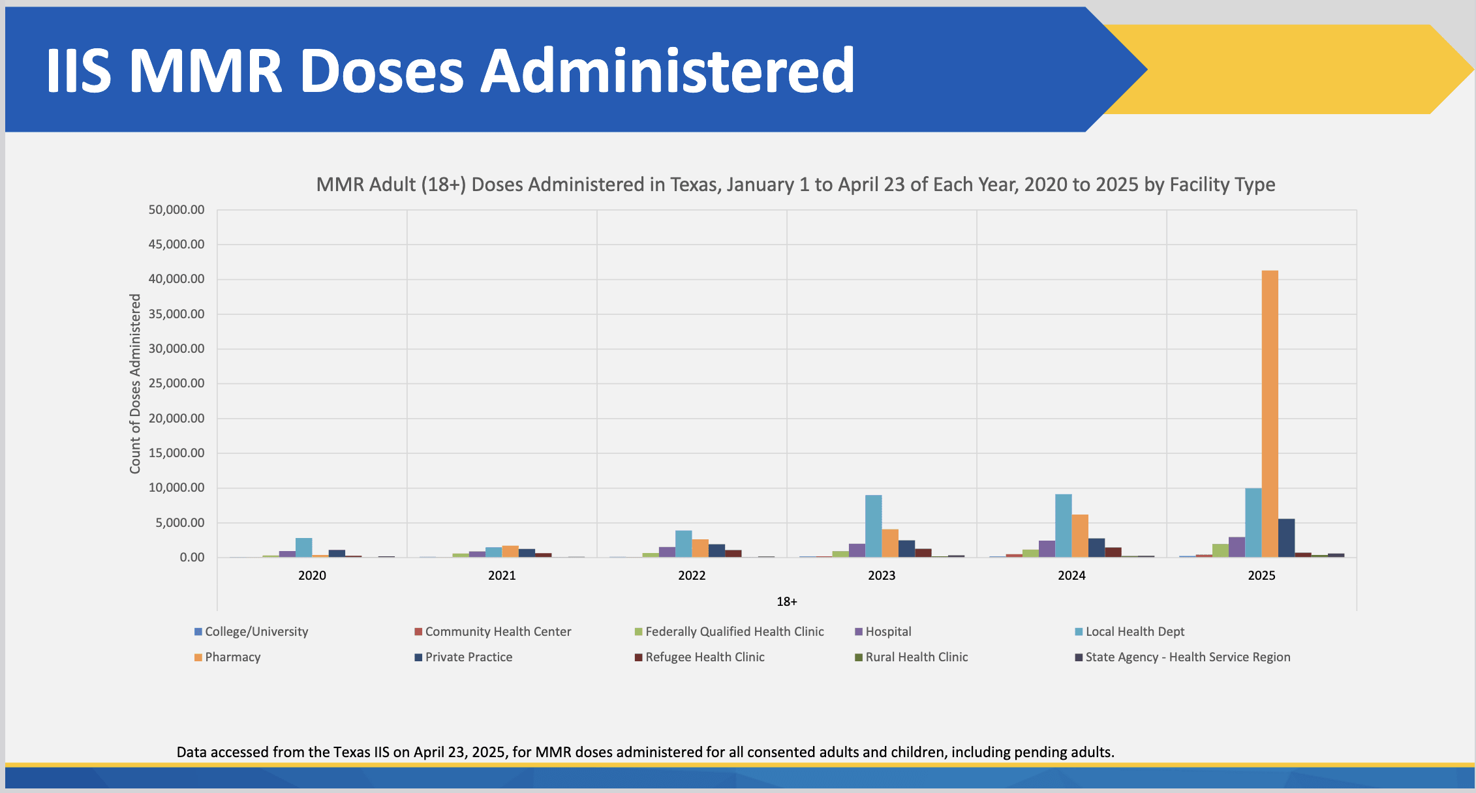This screenshot has height=793, width=1476.
Task: Click the IIS MMR Doses Administered heading
Action: tap(450, 70)
